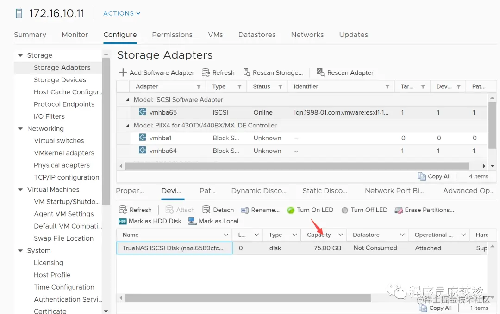
Task: Select the TrueNAS iSCSI Disk row
Action: coord(302,248)
